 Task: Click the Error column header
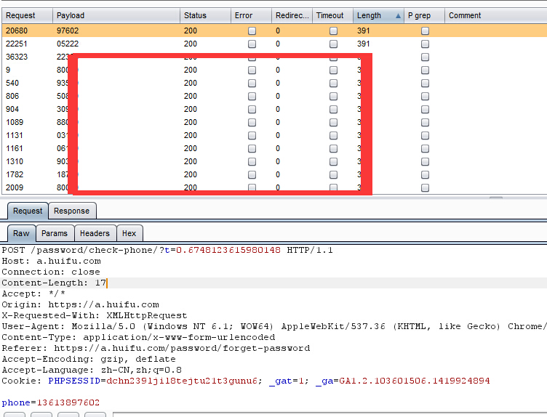click(251, 16)
